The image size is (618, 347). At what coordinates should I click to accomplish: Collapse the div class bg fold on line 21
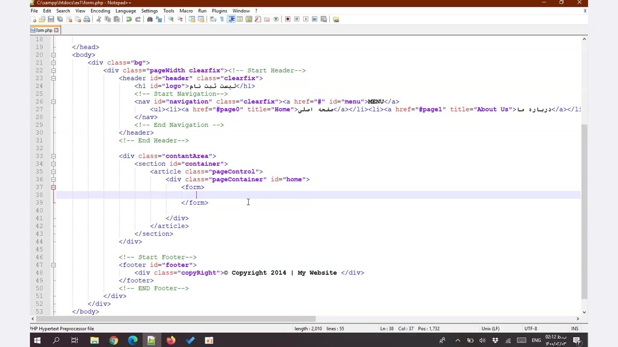tap(53, 63)
